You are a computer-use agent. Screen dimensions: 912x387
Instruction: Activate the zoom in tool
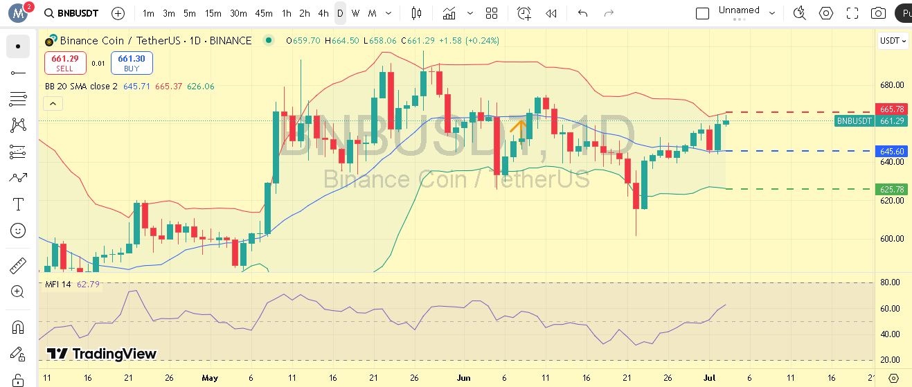tap(18, 291)
